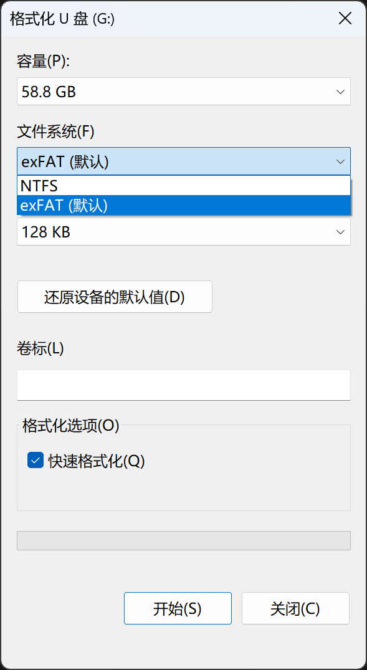Viewport: 367px width, 670px height.
Task: Choose exFAT (默认) in the open list
Action: coord(184,206)
